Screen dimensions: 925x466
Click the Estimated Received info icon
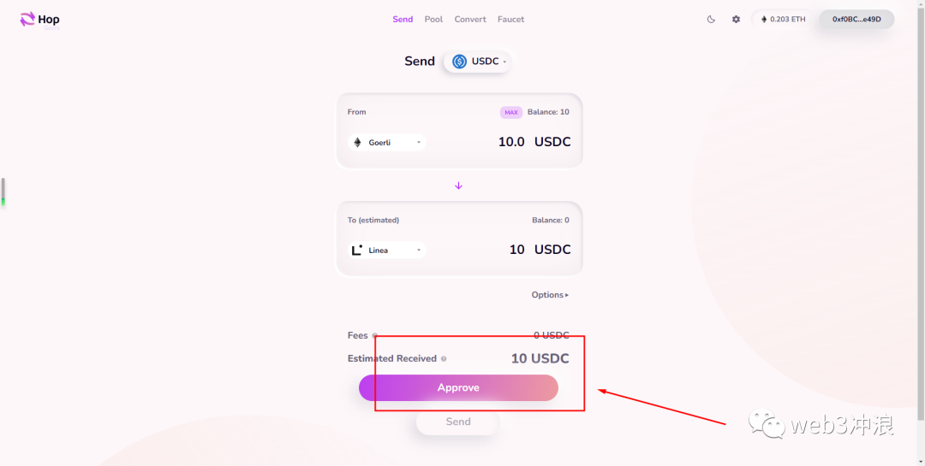coord(444,359)
